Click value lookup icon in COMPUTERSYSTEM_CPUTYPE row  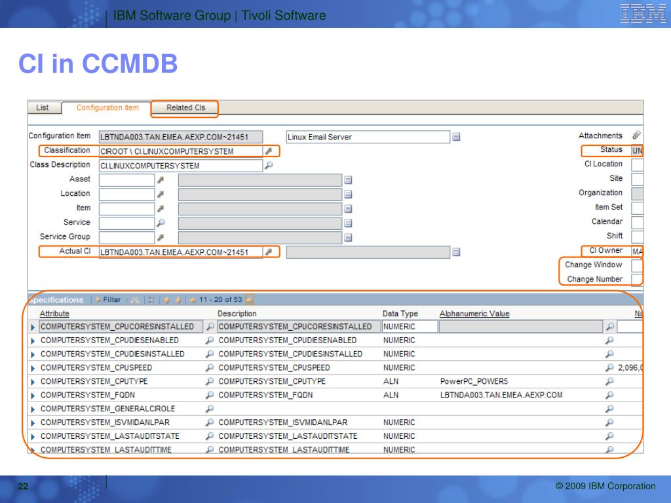click(610, 382)
